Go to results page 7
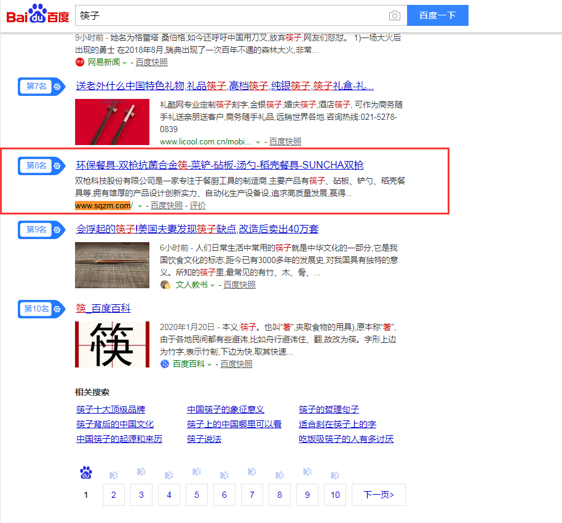 pyautogui.click(x=252, y=495)
